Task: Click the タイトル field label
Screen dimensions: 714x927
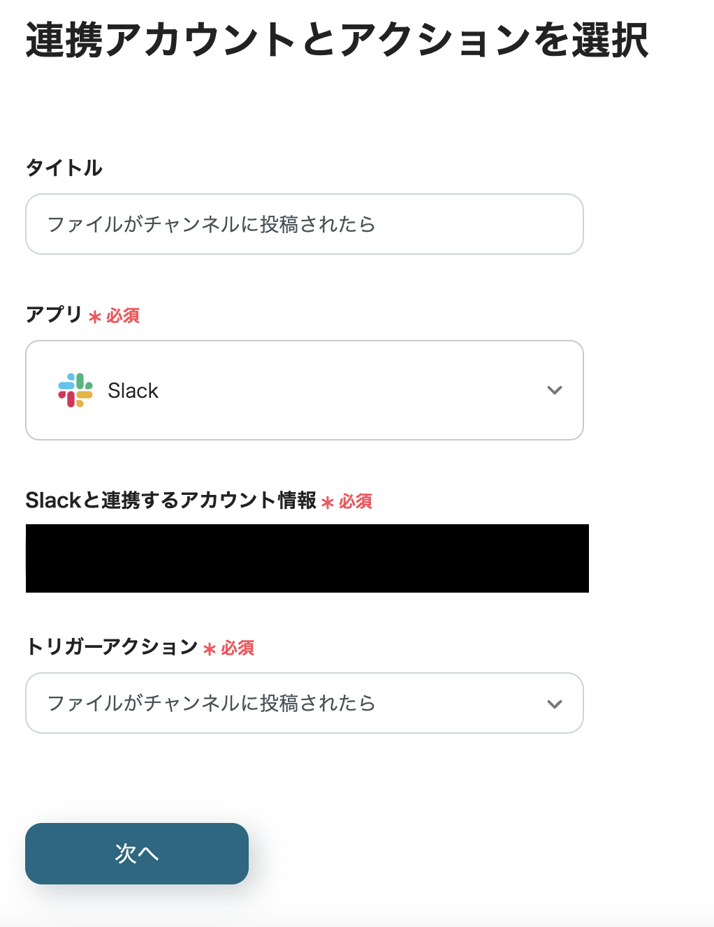Action: [64, 168]
